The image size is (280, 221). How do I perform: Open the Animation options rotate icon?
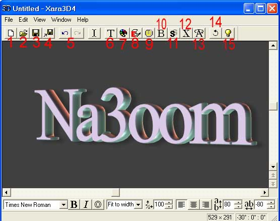216,33
